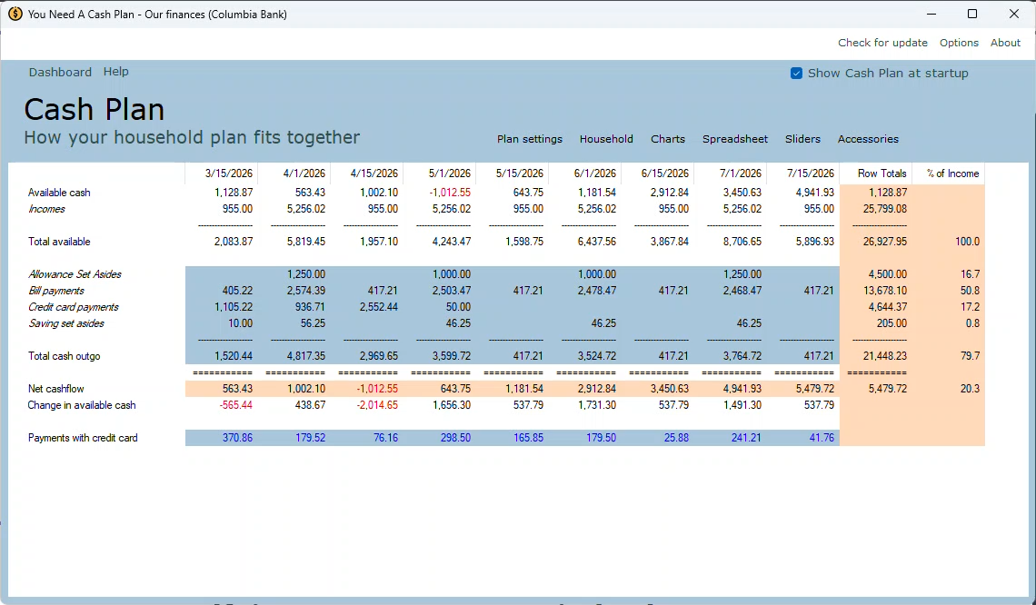Click the Bill payments row label
1036x605 pixels.
[55, 291]
